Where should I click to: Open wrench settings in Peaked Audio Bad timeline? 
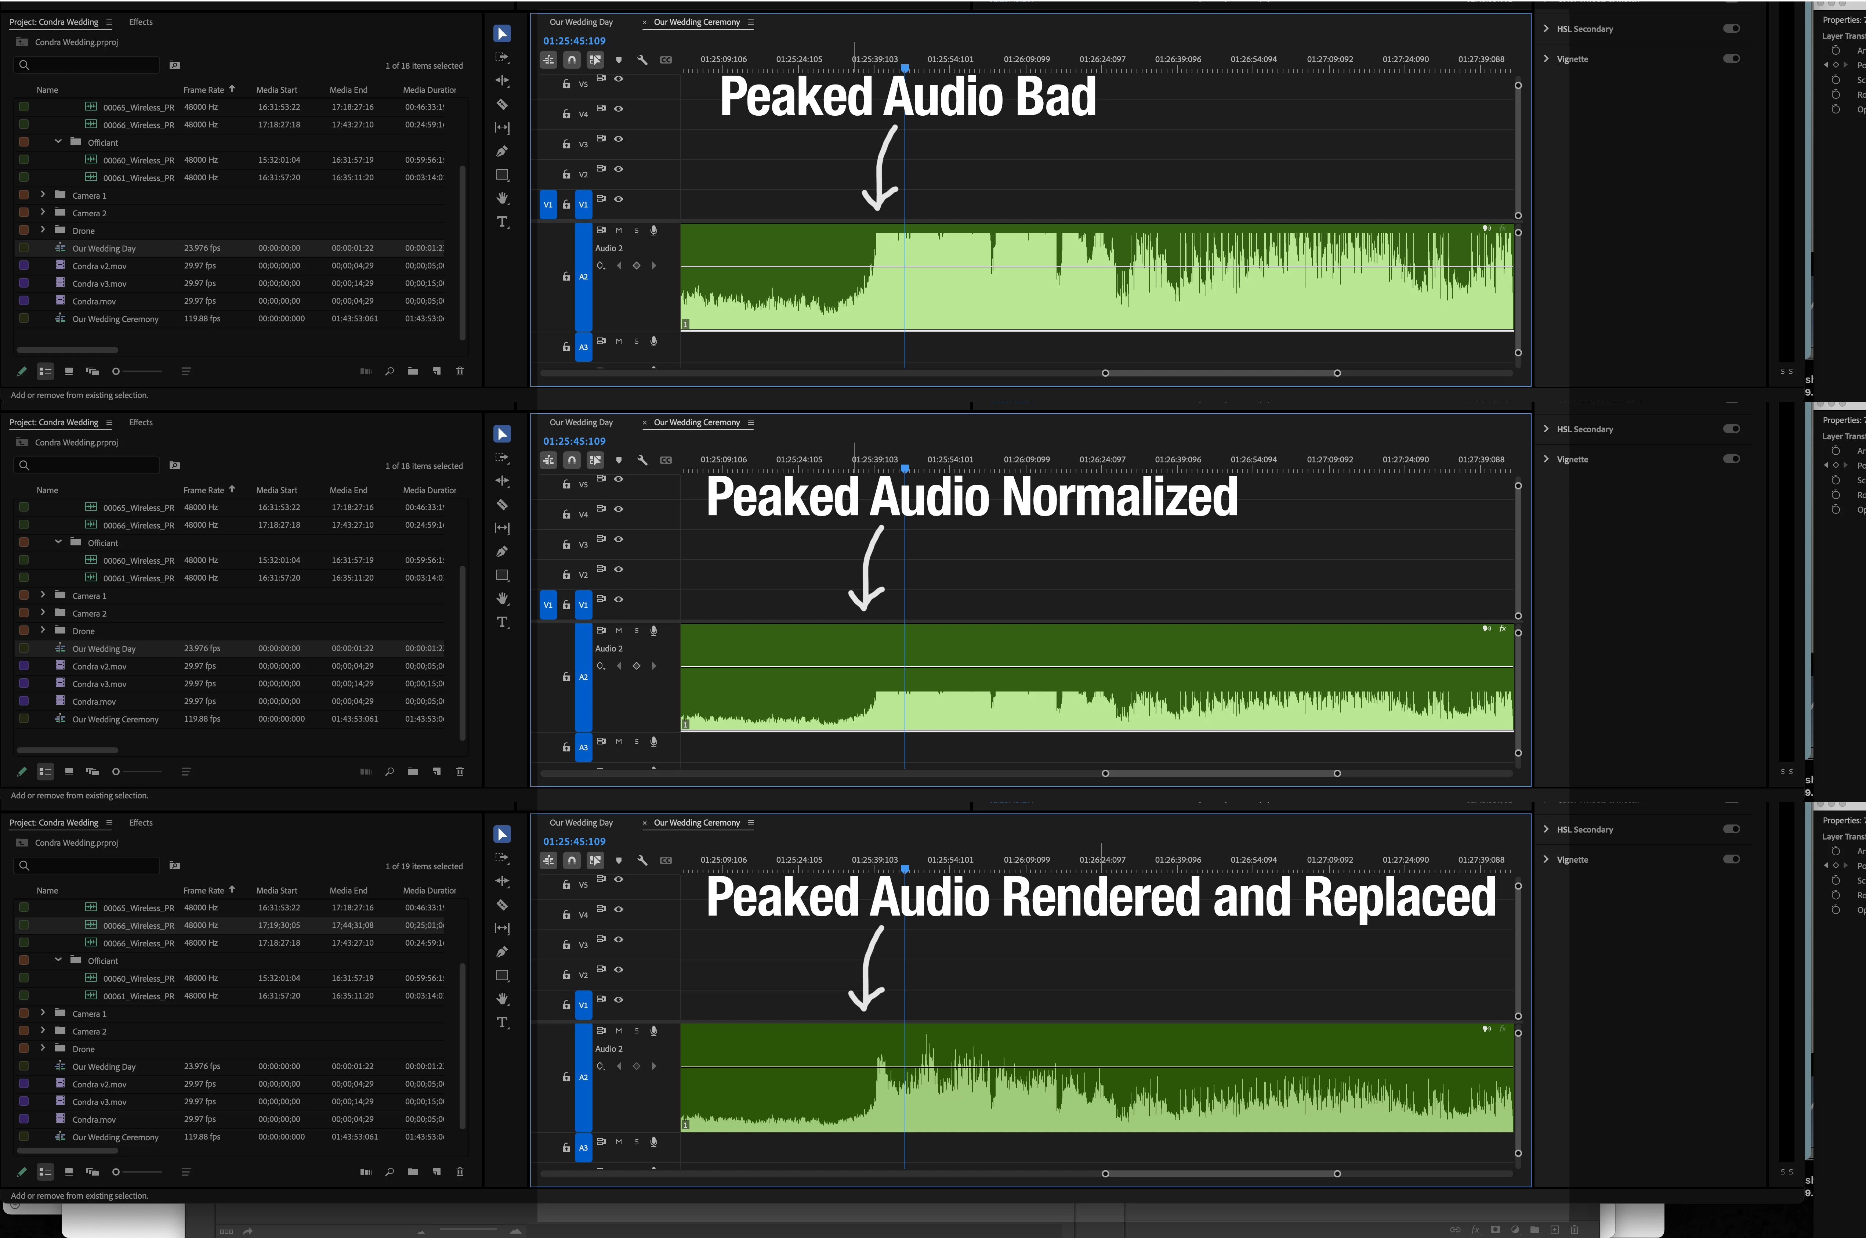[x=642, y=59]
